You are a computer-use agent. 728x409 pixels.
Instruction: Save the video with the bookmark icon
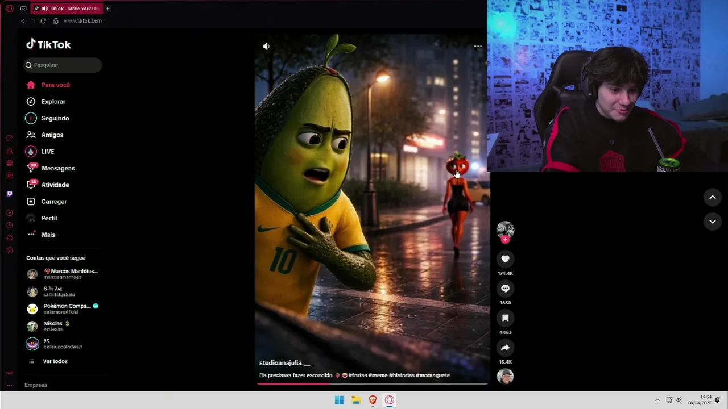[505, 318]
